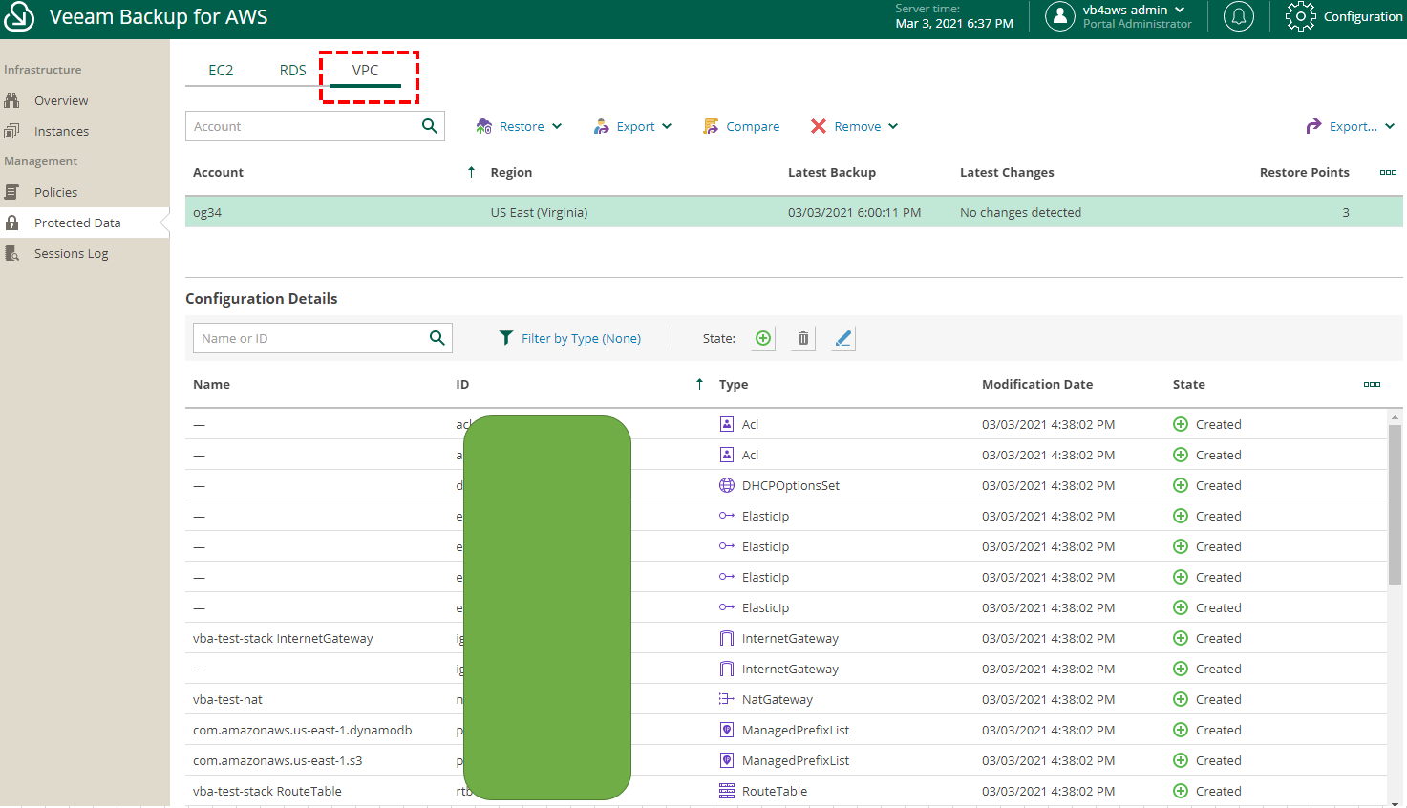Click the Latest Changes column header
This screenshot has height=808, width=1407.
click(x=1007, y=172)
